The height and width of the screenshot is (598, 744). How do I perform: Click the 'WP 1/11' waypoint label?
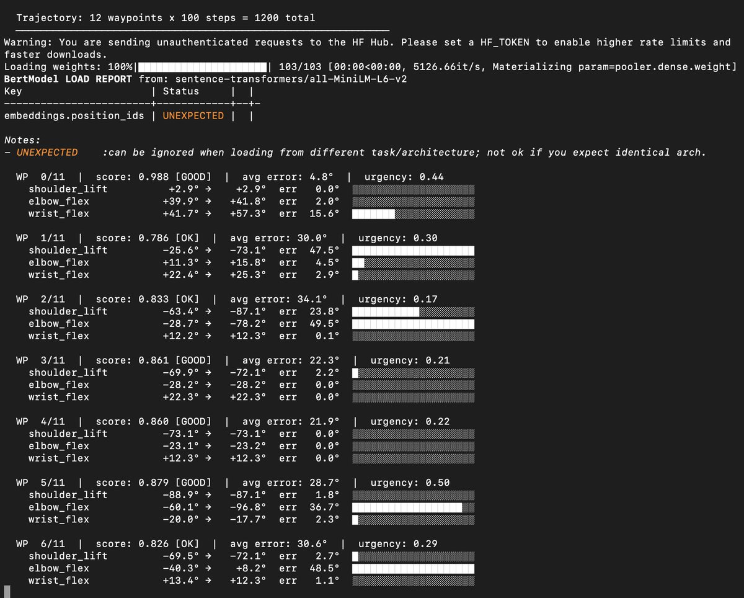tap(40, 238)
